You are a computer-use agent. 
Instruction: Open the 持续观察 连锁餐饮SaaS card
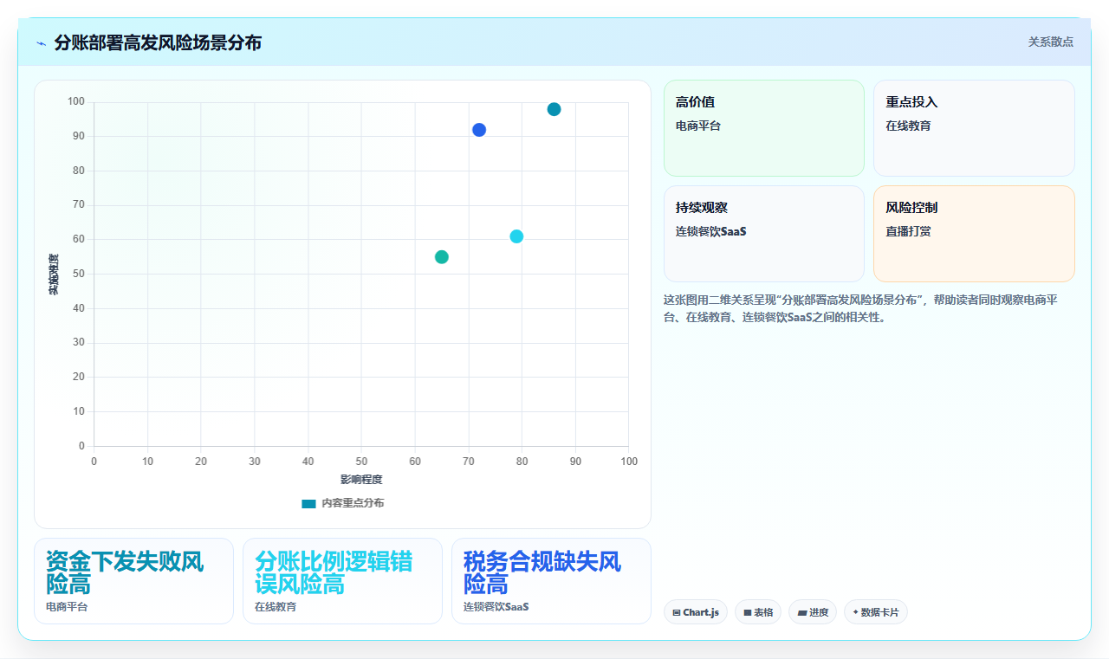[x=764, y=234]
